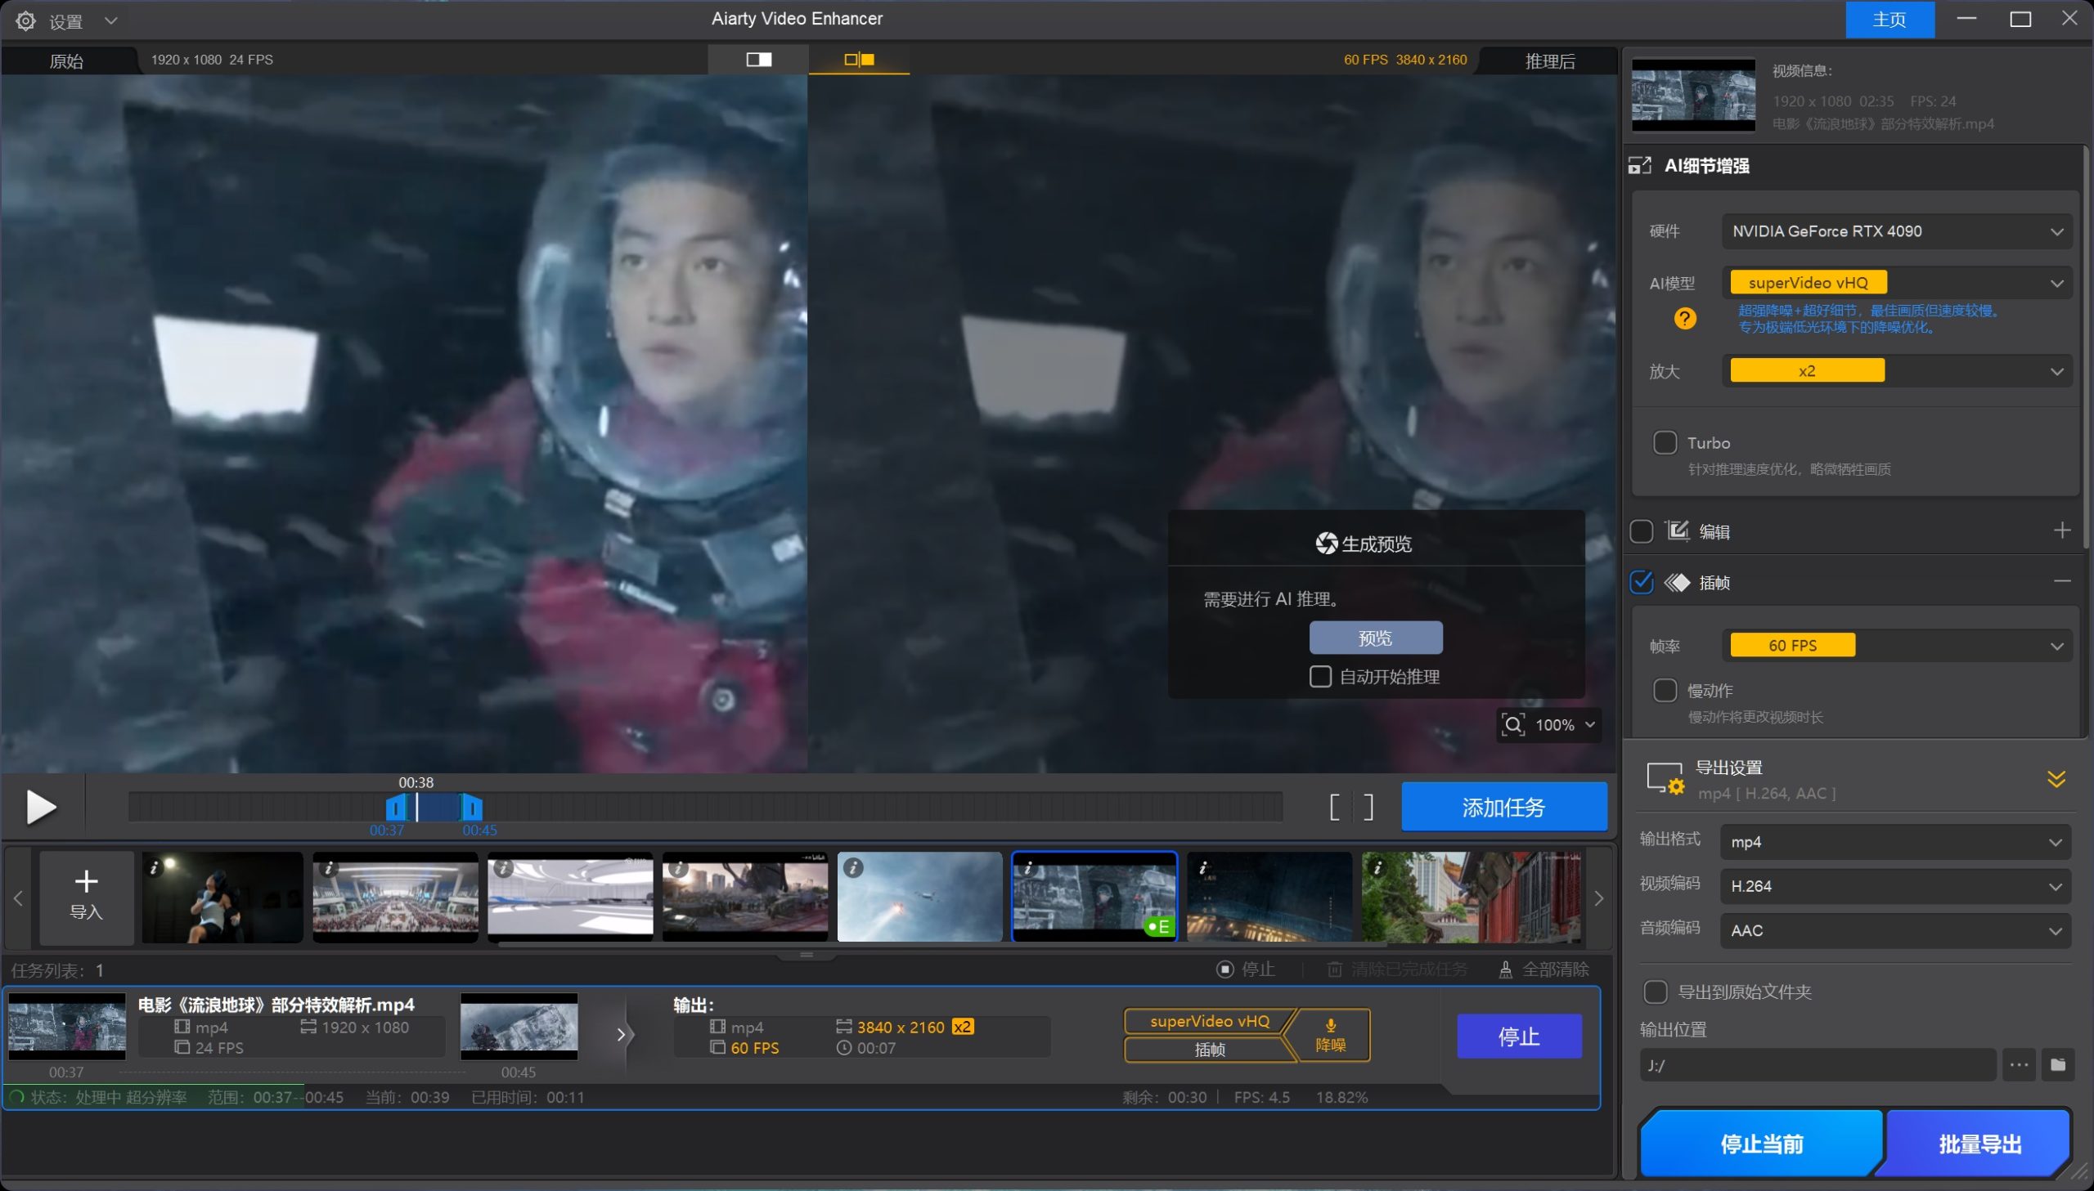
Task: Click 清除已完成任务 trash icon
Action: coord(1335,969)
